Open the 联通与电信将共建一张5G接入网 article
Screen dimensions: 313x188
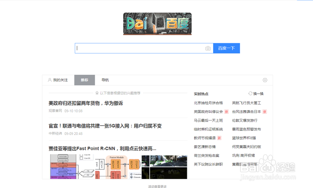(105, 126)
